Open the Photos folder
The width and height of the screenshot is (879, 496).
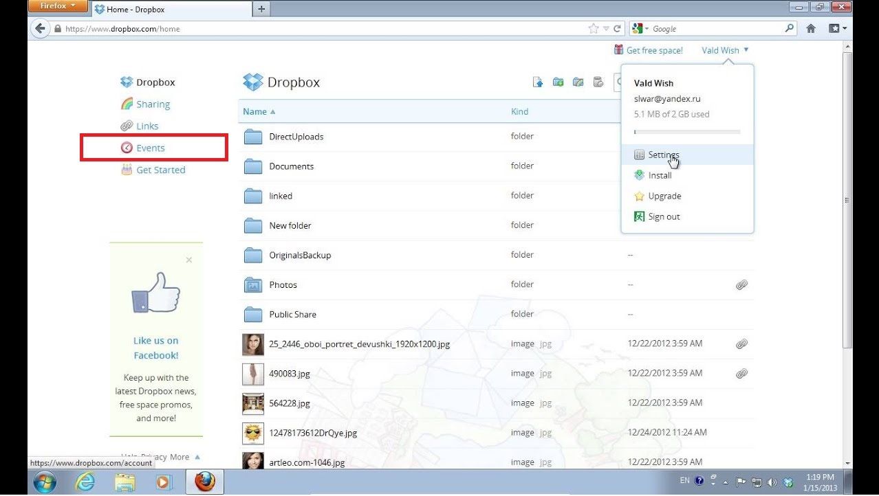pos(283,284)
